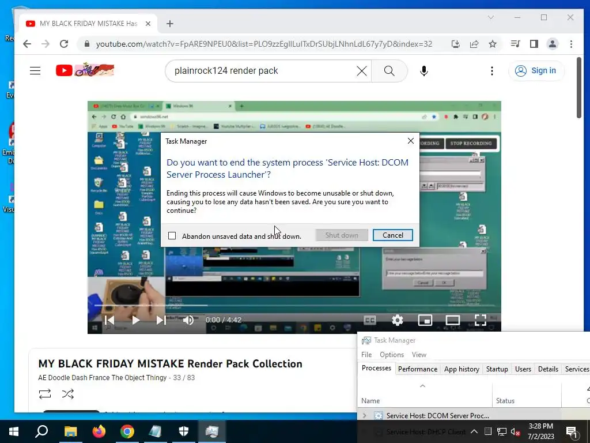Open Windows Security shield on taskbar

184,431
